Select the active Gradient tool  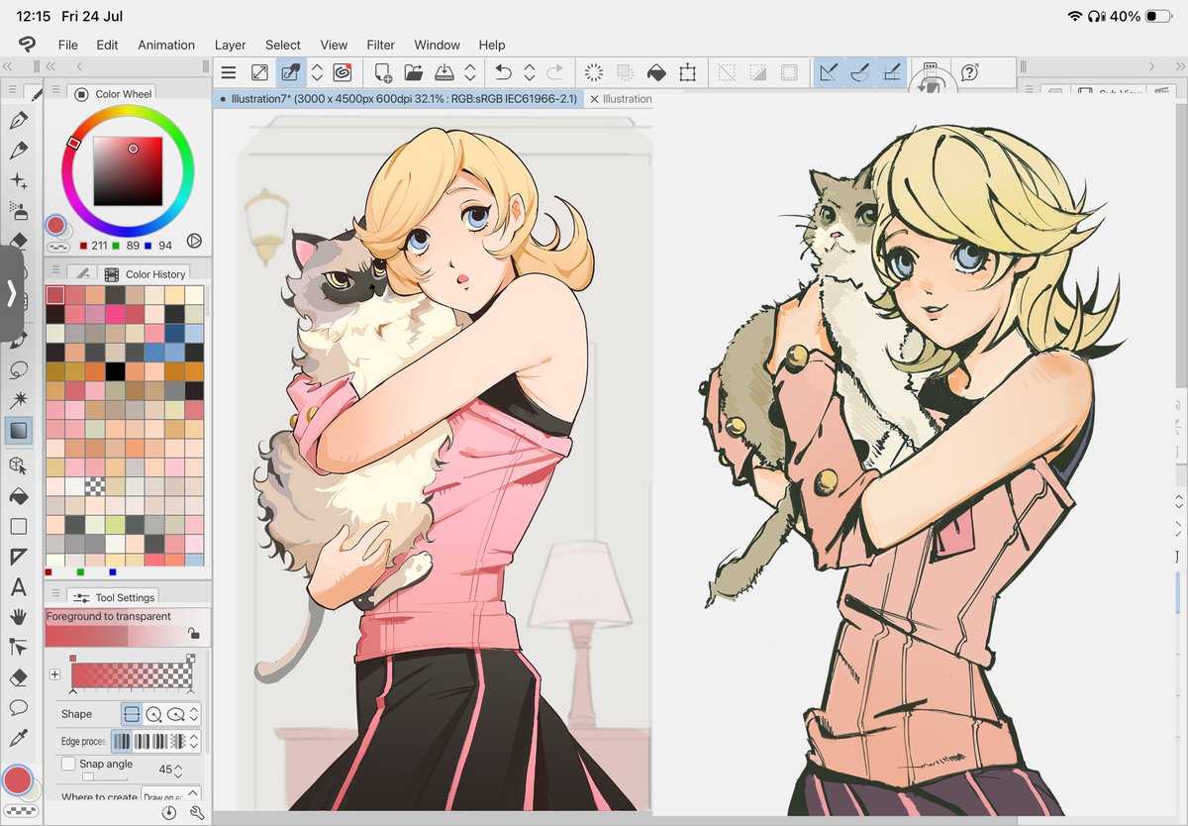18,431
